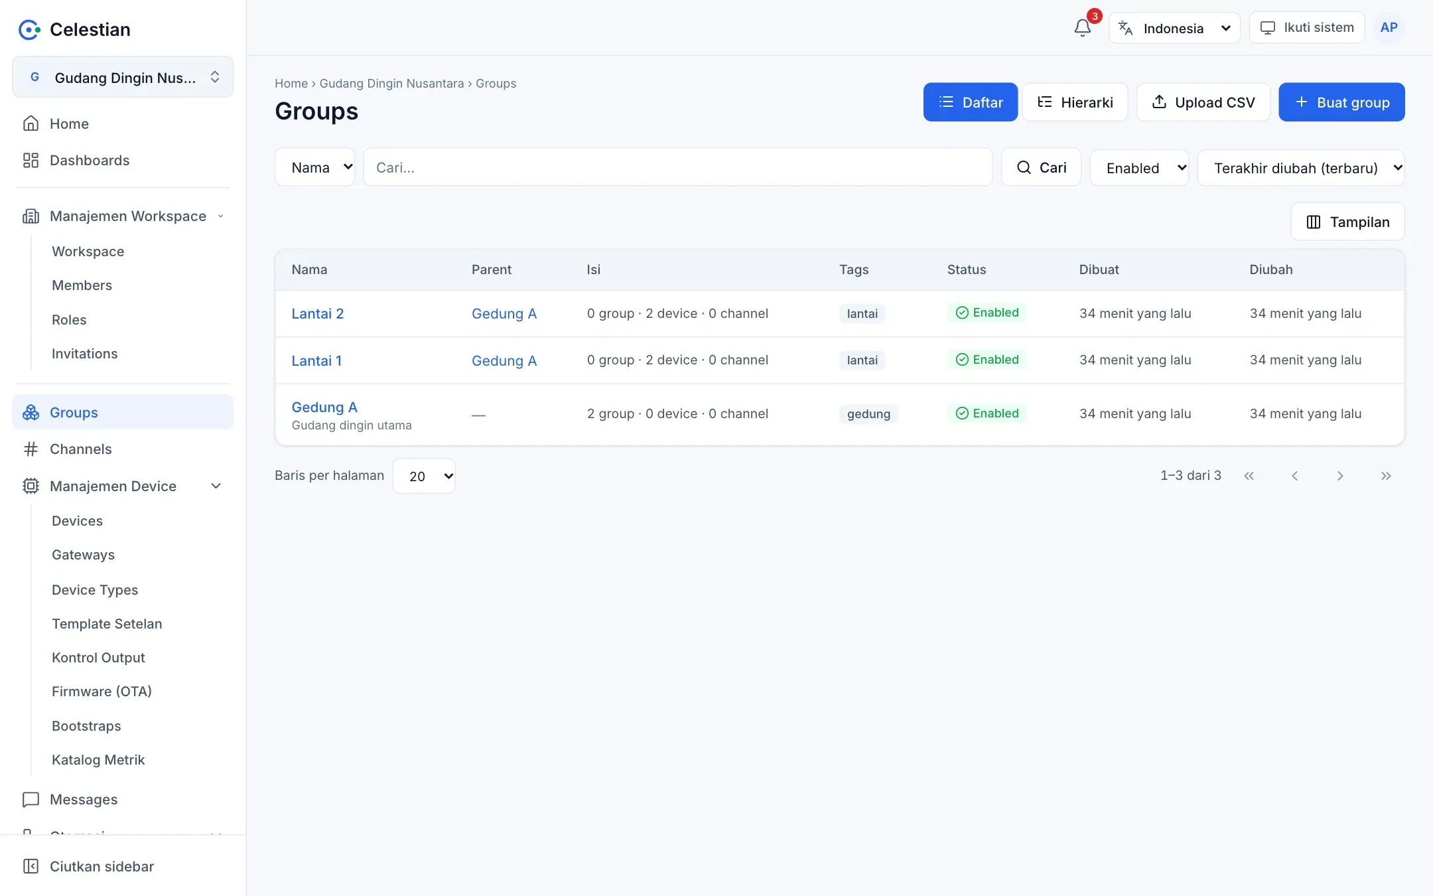Go to Groups sidebar item
This screenshot has width=1433, height=896.
click(x=123, y=412)
